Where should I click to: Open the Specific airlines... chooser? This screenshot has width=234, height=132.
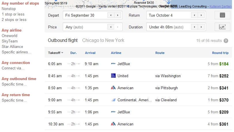click(16, 52)
